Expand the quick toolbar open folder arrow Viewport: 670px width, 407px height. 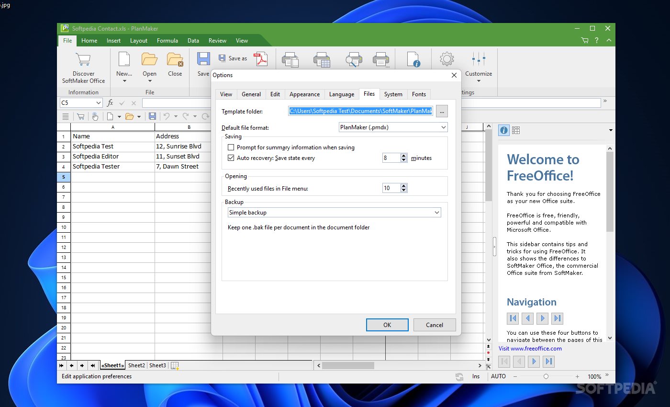coord(139,116)
